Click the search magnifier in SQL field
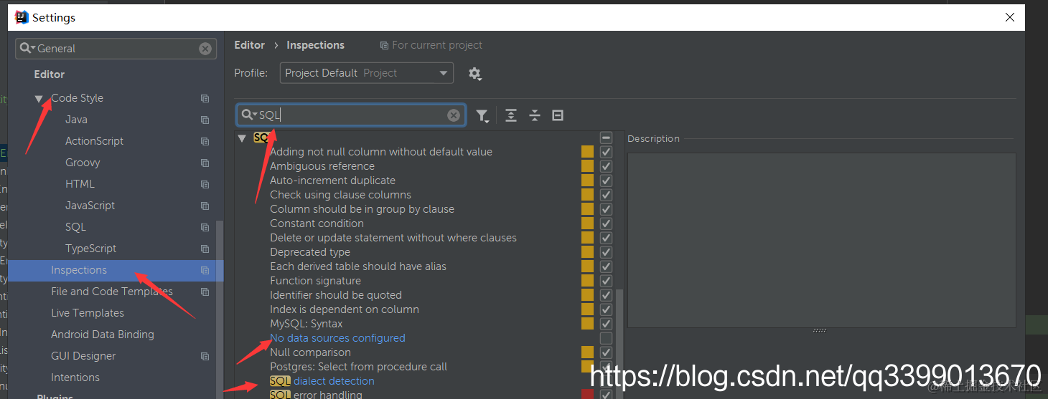 pos(249,115)
